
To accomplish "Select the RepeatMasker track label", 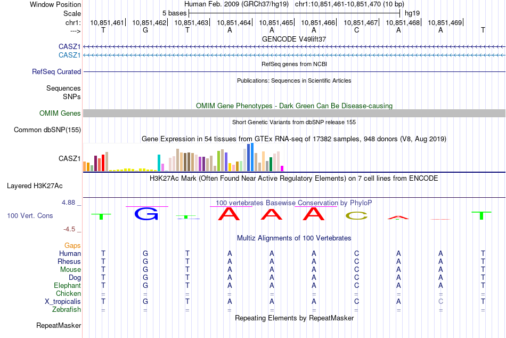I will [x=59, y=325].
